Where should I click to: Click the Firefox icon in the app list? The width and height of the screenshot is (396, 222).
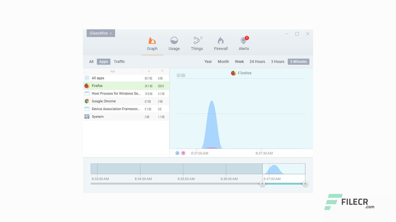point(88,86)
